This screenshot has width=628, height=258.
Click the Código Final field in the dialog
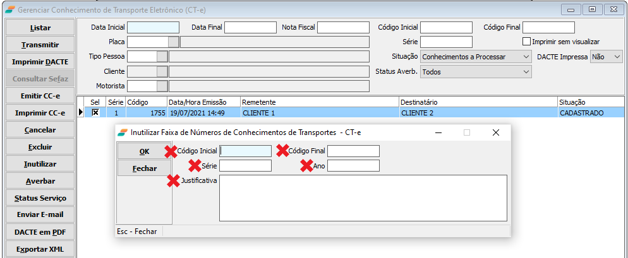click(x=353, y=151)
